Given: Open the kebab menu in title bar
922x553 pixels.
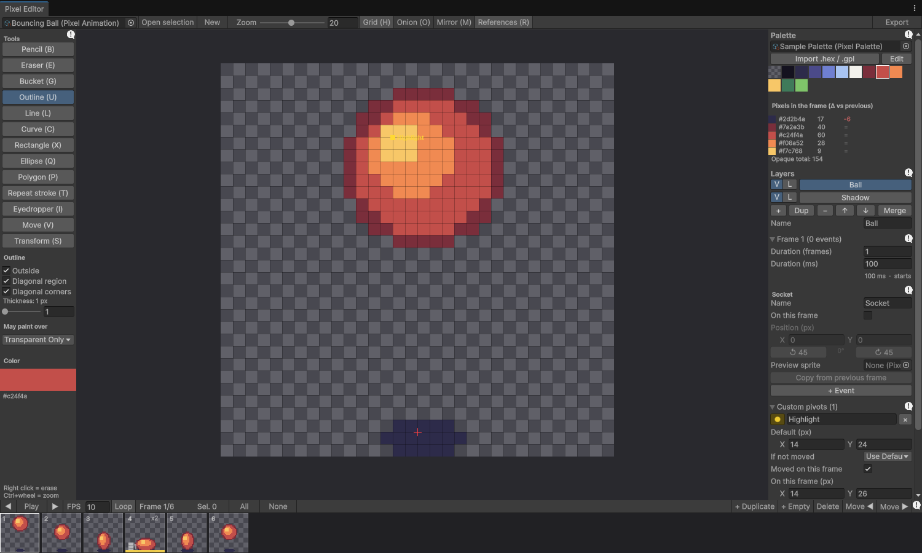Looking at the screenshot, I should tap(915, 8).
